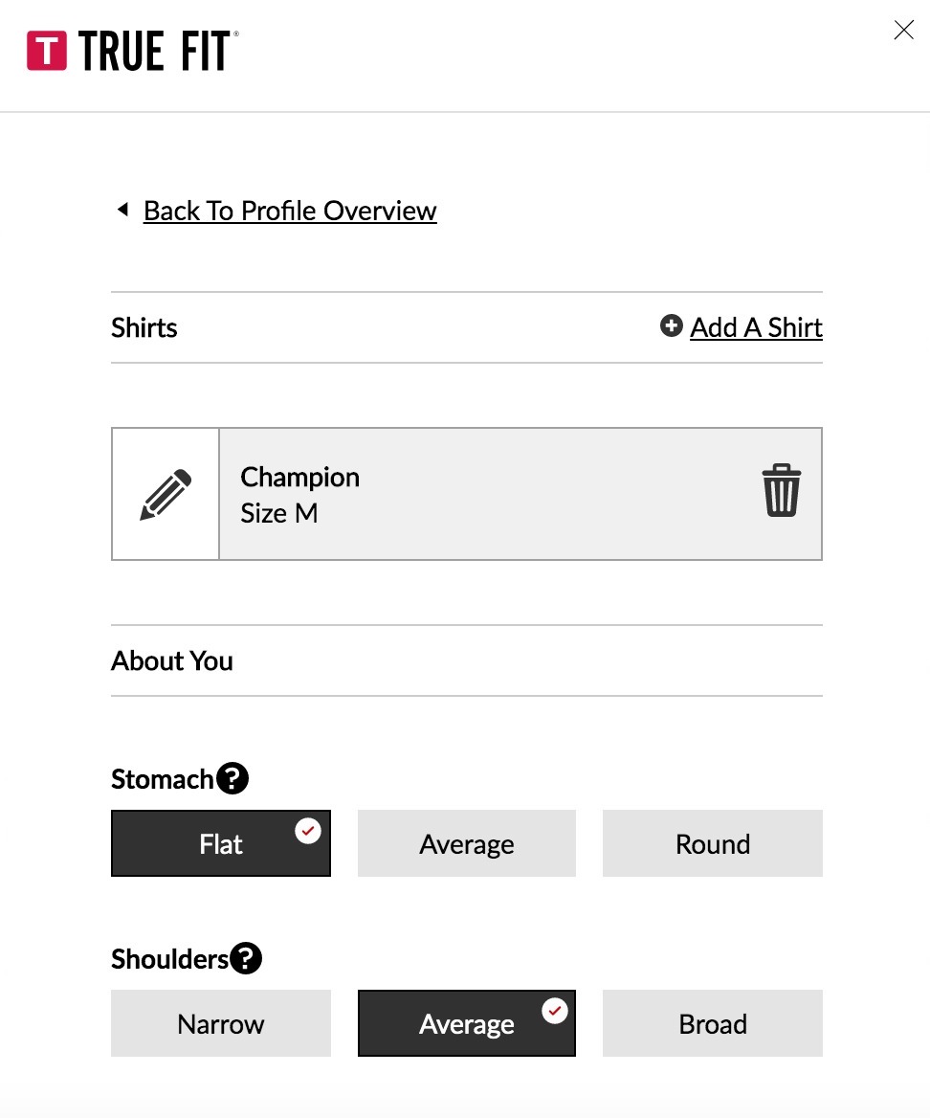
Task: Close the True Fit dialog
Action: tap(903, 31)
